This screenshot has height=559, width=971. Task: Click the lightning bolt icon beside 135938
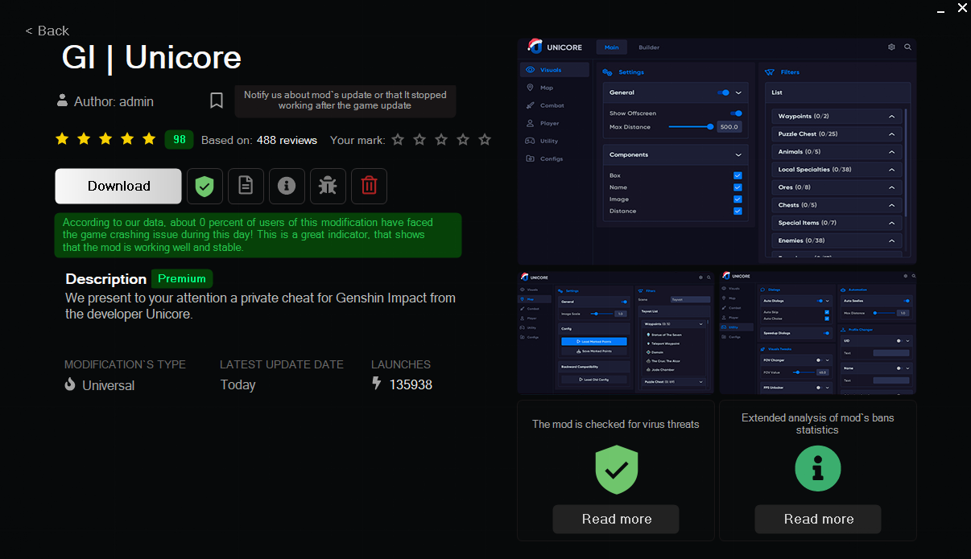[x=376, y=384]
